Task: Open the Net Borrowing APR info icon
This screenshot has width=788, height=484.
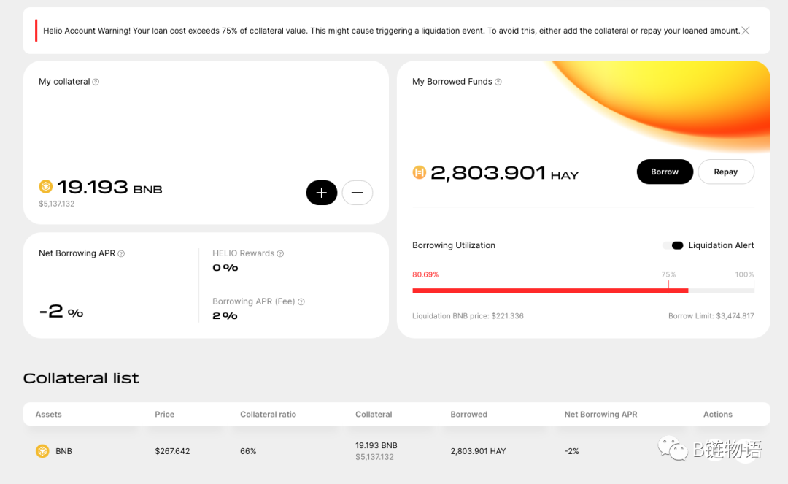Action: coord(121,254)
